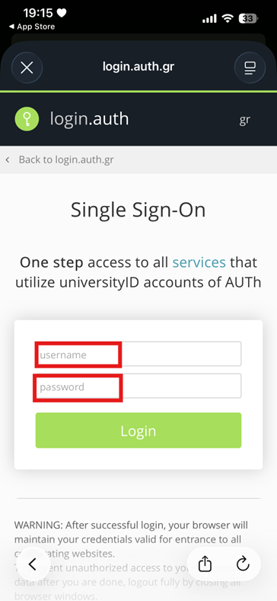Open the reader view icon at top right
The width and height of the screenshot is (277, 601).
tap(250, 68)
